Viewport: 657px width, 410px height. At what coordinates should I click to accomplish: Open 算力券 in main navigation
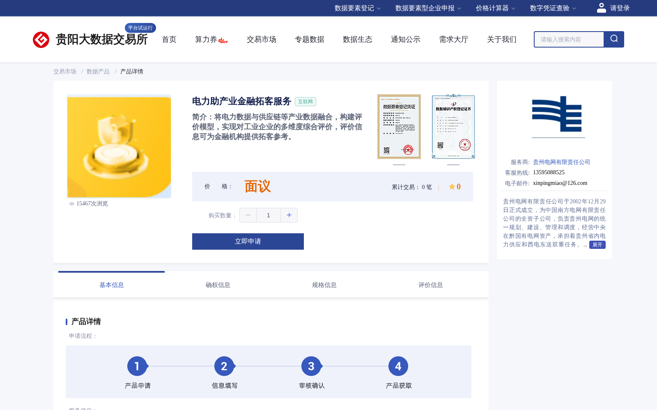click(206, 39)
